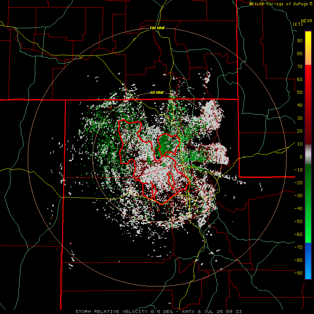Click the "50" value on the velocity scale
Image resolution: width=314 pixels, height=314 pixels.
(x=300, y=92)
